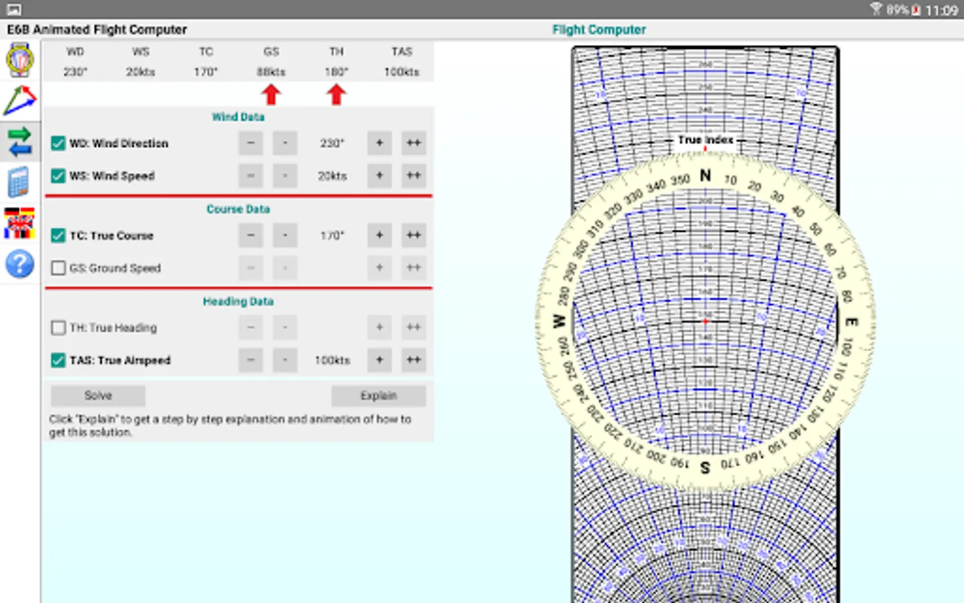Click the Explain button
The height and width of the screenshot is (603, 964).
coord(379,395)
